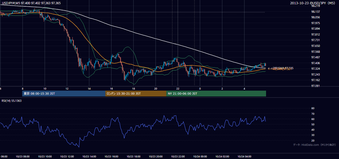The image size is (339, 159).
Task: Click hour label 10 under the price chart
Action: (45, 89)
